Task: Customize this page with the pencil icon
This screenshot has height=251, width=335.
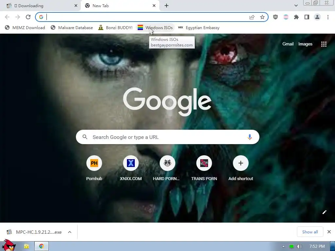Action: (x=324, y=212)
